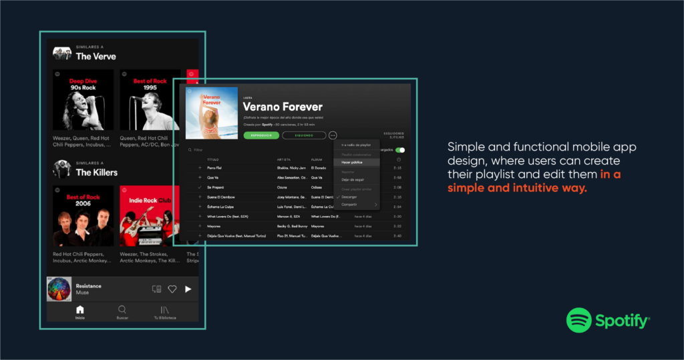Image resolution: width=684 pixels, height=360 pixels.
Task: Open Deep Dive 90s Rock playlist cover
Action: tap(83, 100)
